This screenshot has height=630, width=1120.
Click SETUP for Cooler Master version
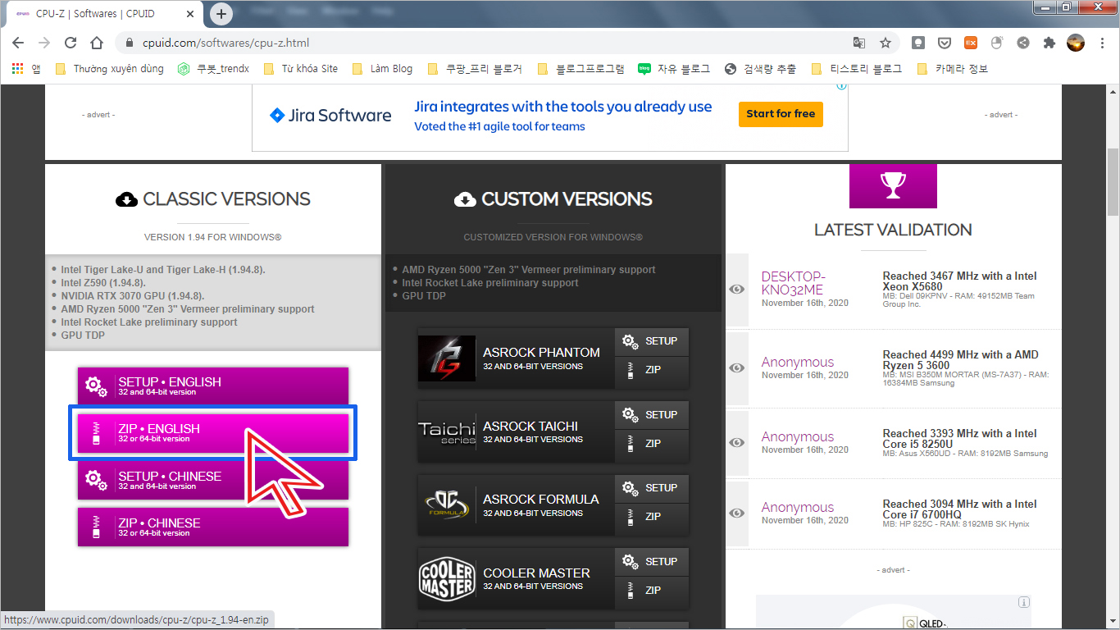[652, 562]
